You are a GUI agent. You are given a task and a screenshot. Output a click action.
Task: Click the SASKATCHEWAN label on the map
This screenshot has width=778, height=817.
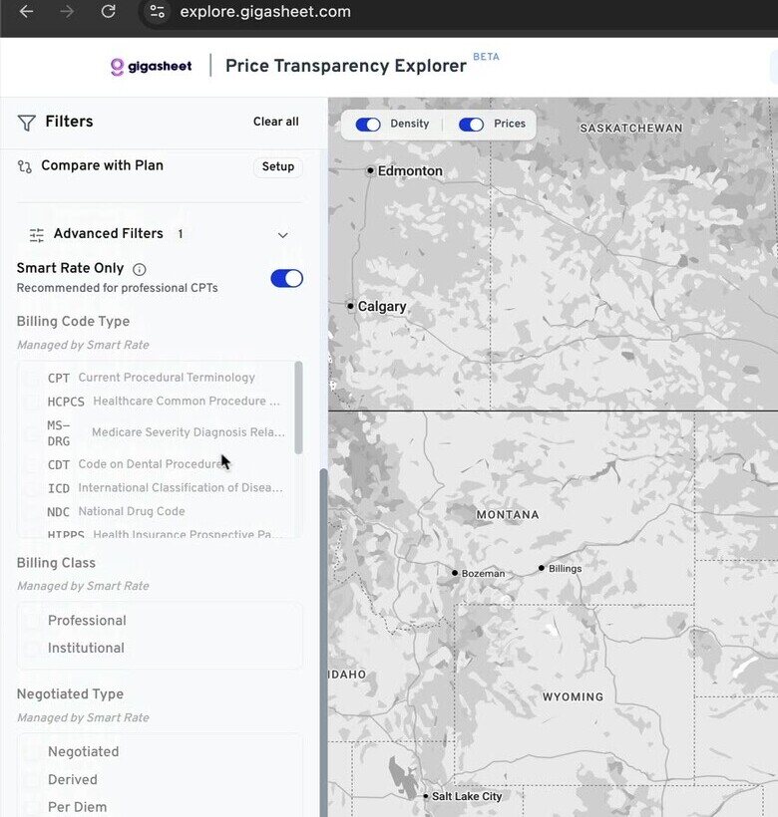click(x=631, y=129)
